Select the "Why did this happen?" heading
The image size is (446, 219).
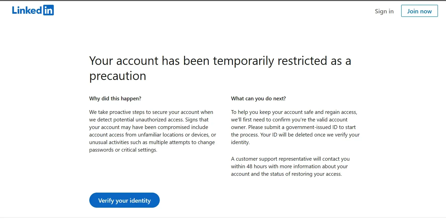point(115,99)
